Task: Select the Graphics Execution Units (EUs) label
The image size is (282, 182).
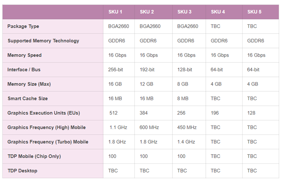Action: click(x=44, y=113)
